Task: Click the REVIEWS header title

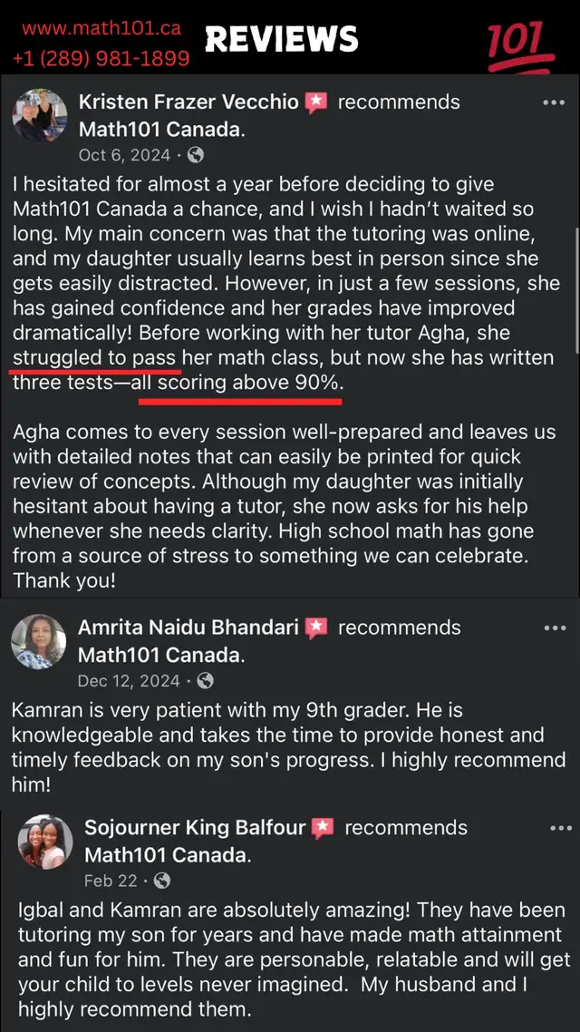Action: pos(282,40)
